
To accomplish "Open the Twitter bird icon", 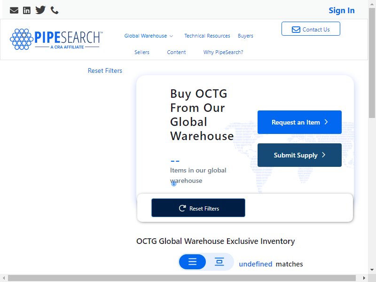I will (40, 10).
